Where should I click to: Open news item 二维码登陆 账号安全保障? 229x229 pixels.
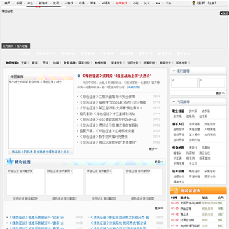pyautogui.click(x=108, y=97)
